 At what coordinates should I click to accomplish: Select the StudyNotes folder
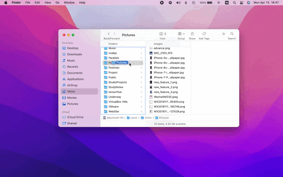coord(123,87)
